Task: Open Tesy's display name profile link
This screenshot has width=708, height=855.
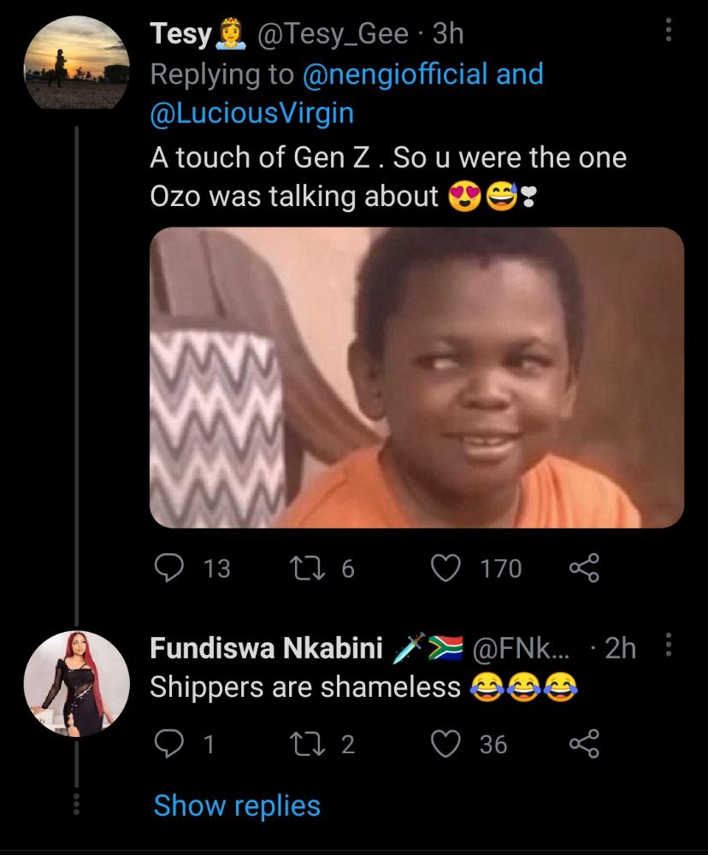Action: (x=180, y=34)
